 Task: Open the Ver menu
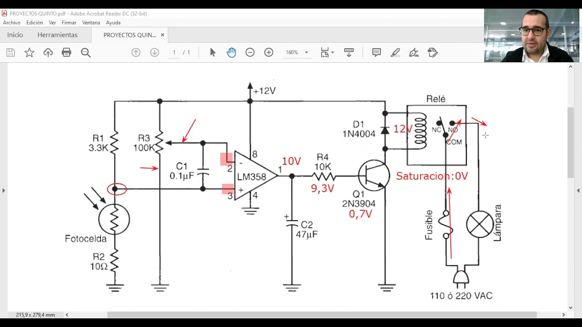[x=52, y=23]
